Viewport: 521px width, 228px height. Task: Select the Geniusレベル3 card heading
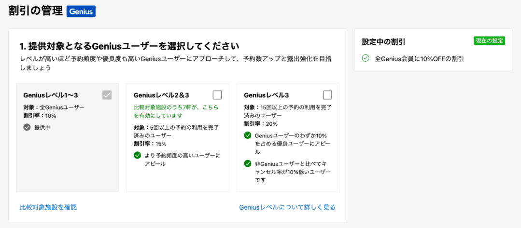pyautogui.click(x=267, y=95)
